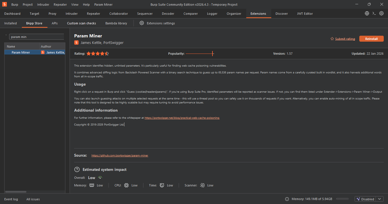Open the Discover tab

282,14
